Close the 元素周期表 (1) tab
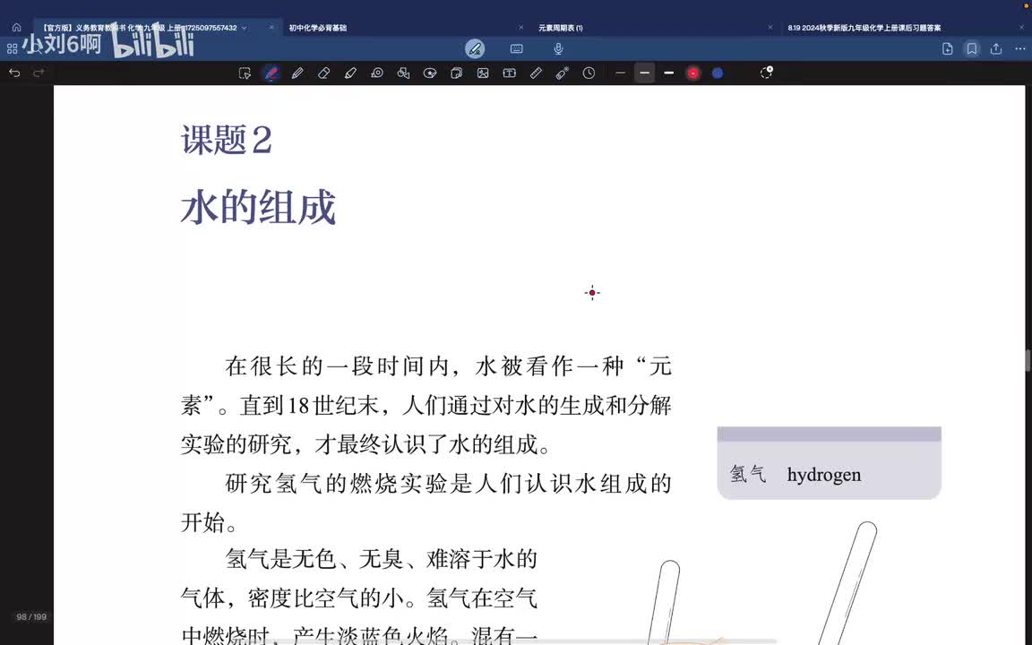This screenshot has height=645, width=1032. [x=770, y=28]
